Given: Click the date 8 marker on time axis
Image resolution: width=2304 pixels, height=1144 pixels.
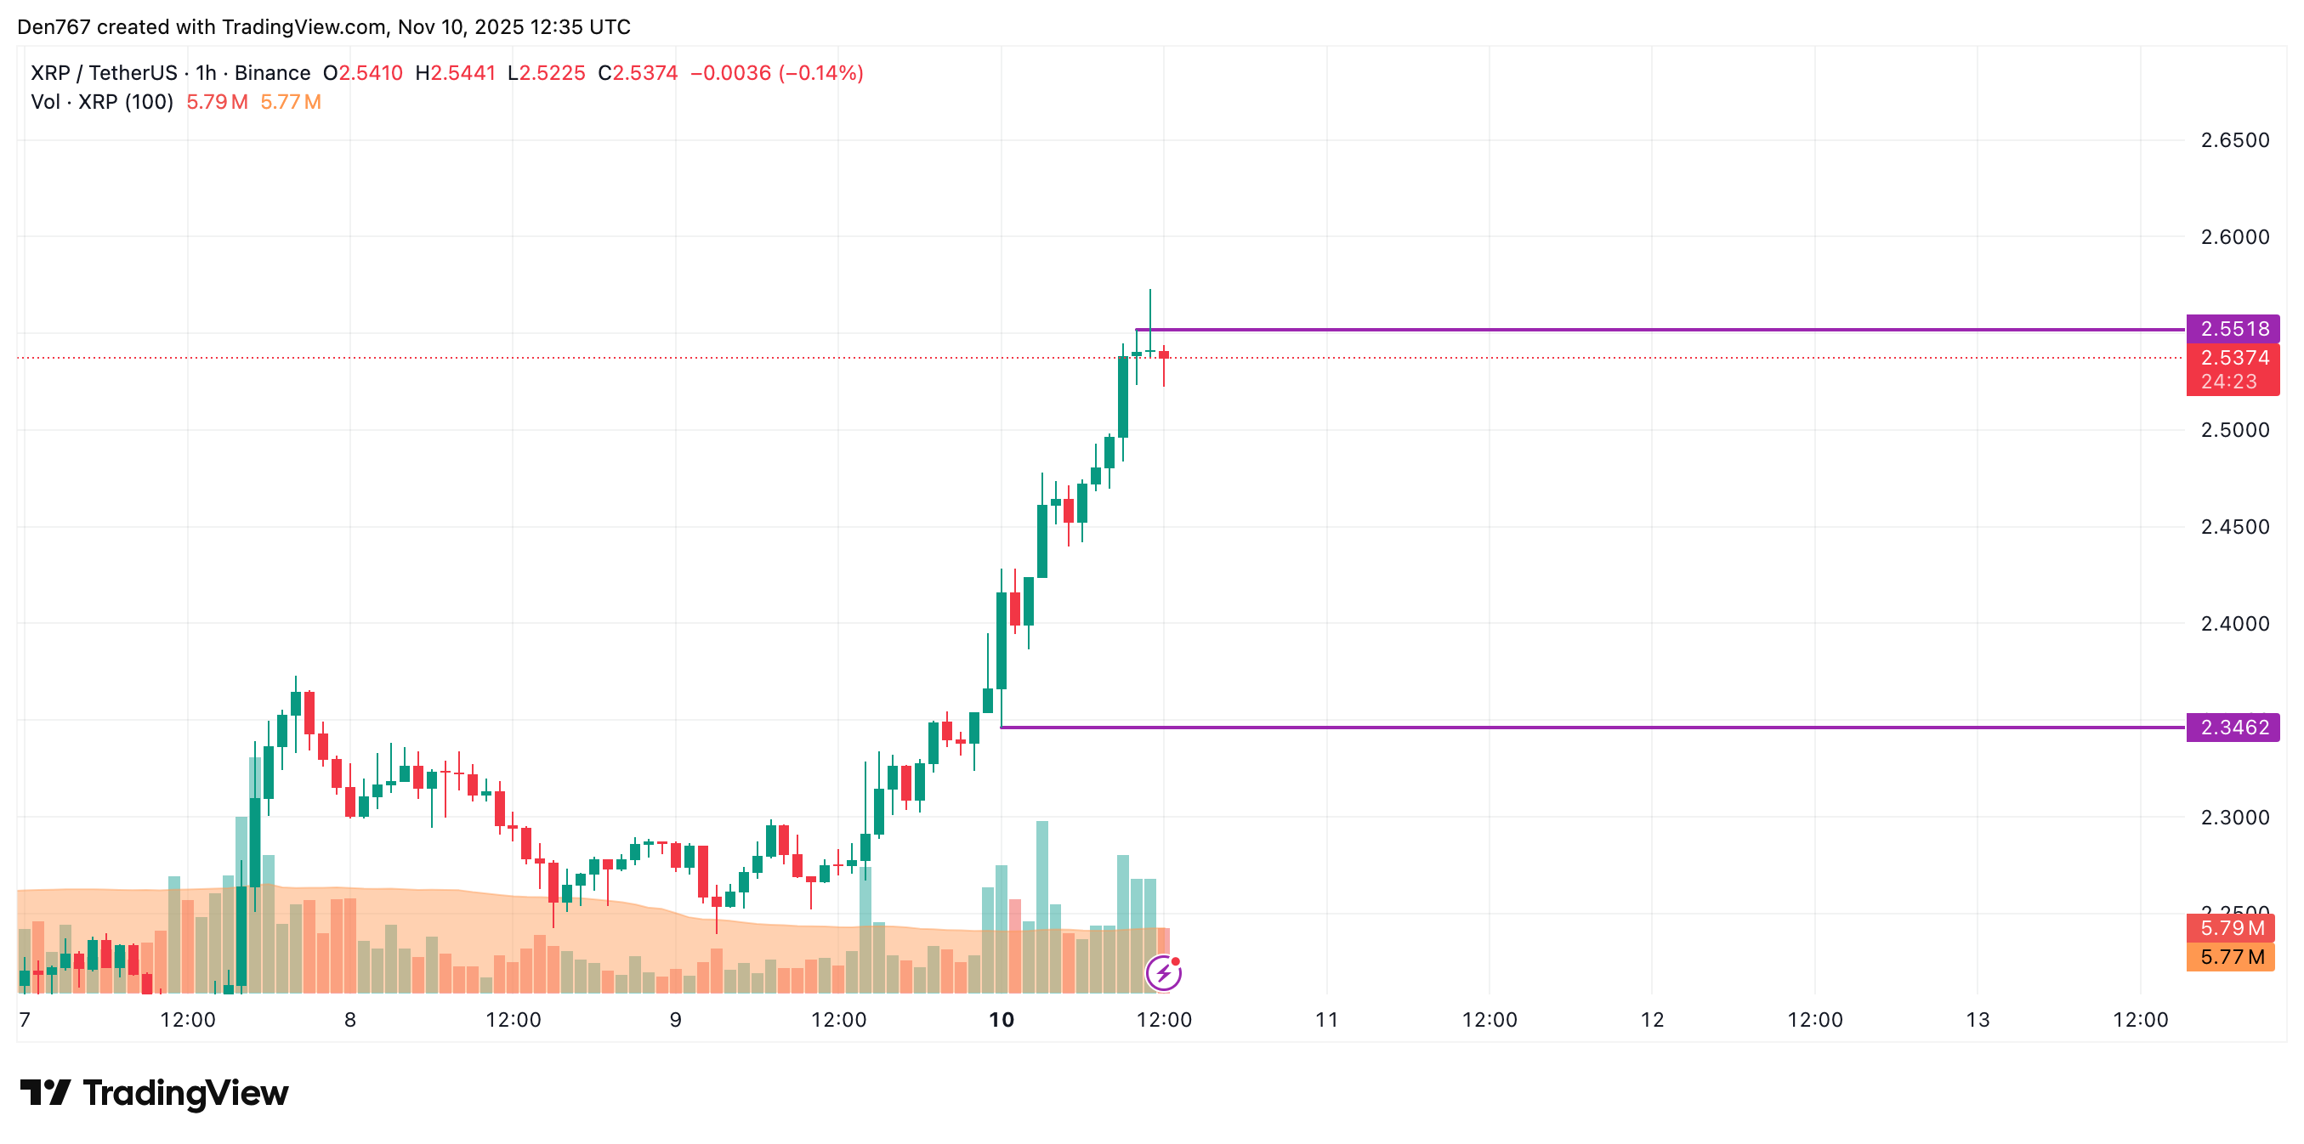Looking at the screenshot, I should [x=349, y=1020].
